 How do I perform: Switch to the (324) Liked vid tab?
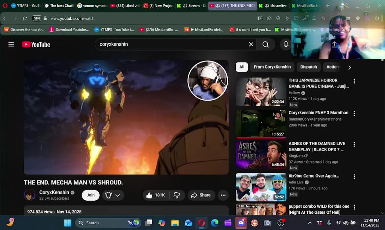(x=125, y=6)
